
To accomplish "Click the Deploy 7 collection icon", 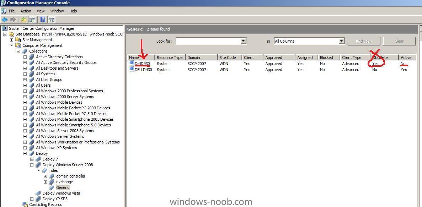I will click(38, 159).
